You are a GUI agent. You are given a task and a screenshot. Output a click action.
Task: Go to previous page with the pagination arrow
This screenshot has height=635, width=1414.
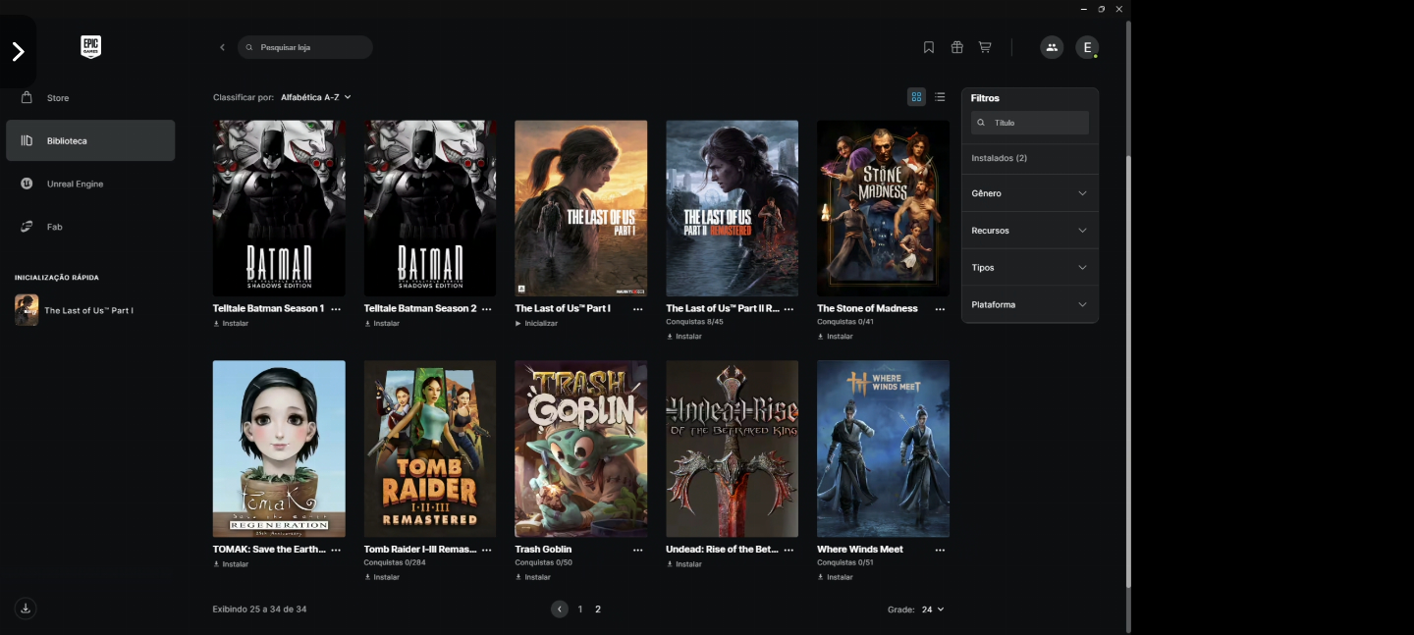pos(560,609)
